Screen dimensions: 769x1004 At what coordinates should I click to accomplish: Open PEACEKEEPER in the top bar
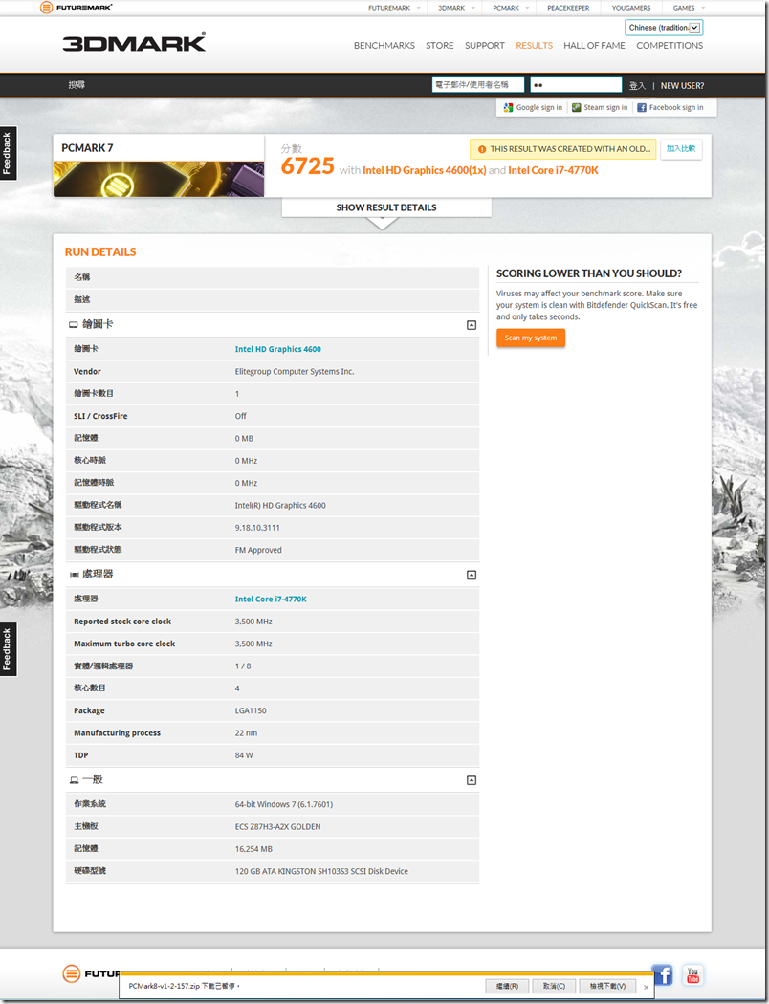click(568, 8)
